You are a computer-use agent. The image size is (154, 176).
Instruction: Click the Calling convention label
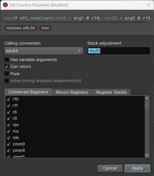(x=23, y=43)
